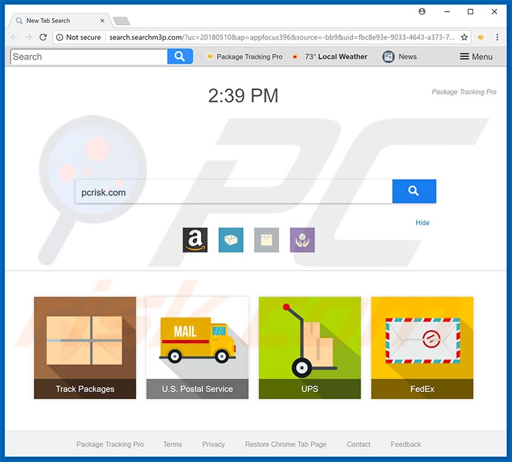Open the News toolbar link
Viewport: 512px width, 462px height.
[x=400, y=56]
